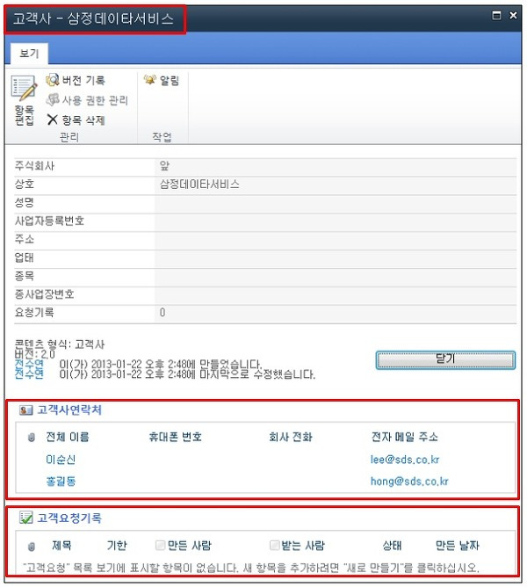
Task: Click attachment icon in 고객사연락처 header
Action: click(32, 438)
